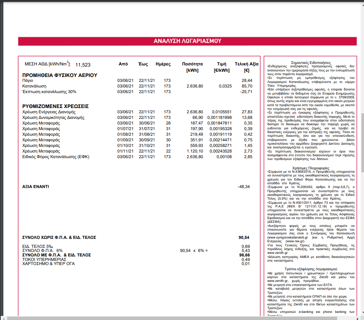The image size is (364, 320).
Task: Select the special fee amount 0,69
Action: tap(246, 246)
